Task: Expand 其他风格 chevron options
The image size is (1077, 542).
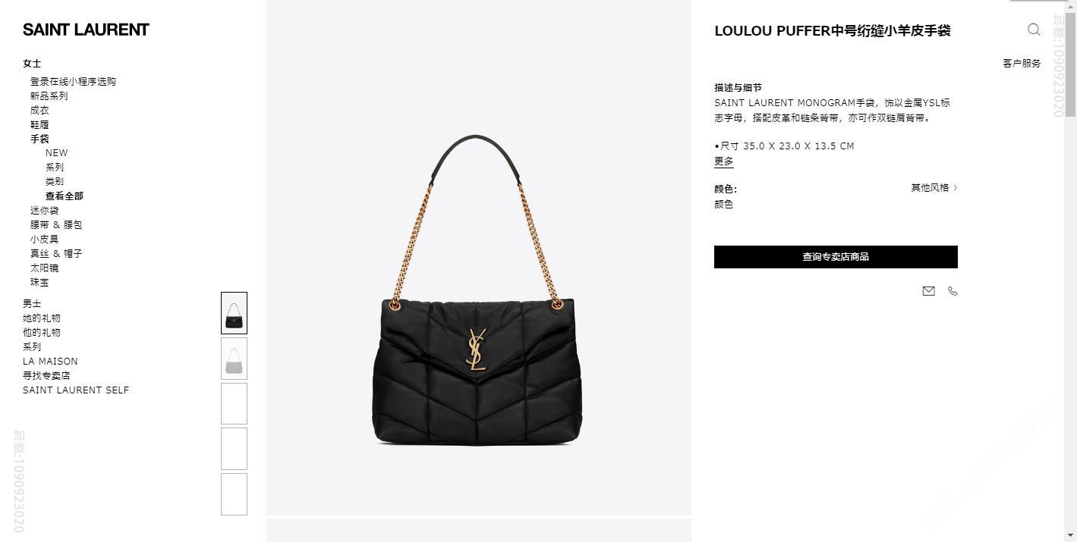Action: (x=934, y=188)
